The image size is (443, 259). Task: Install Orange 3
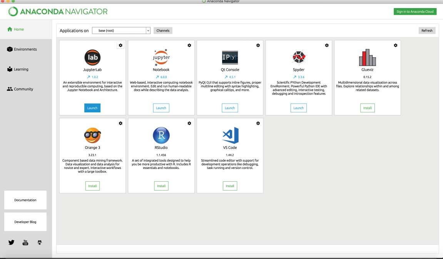[92, 186]
